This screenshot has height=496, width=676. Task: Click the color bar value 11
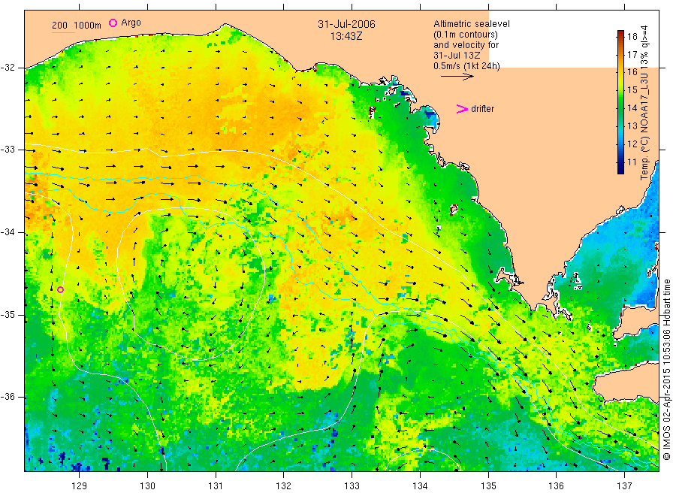(632, 162)
